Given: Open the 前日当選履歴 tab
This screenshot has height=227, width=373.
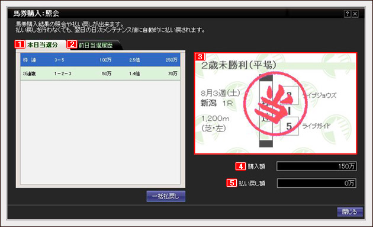Looking at the screenshot, I should click(96, 45).
